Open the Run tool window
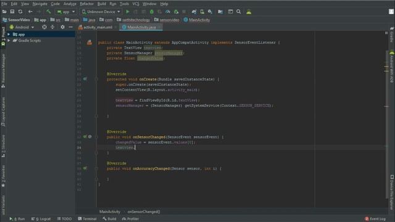This screenshot has width=395, height=222. (x=17, y=219)
